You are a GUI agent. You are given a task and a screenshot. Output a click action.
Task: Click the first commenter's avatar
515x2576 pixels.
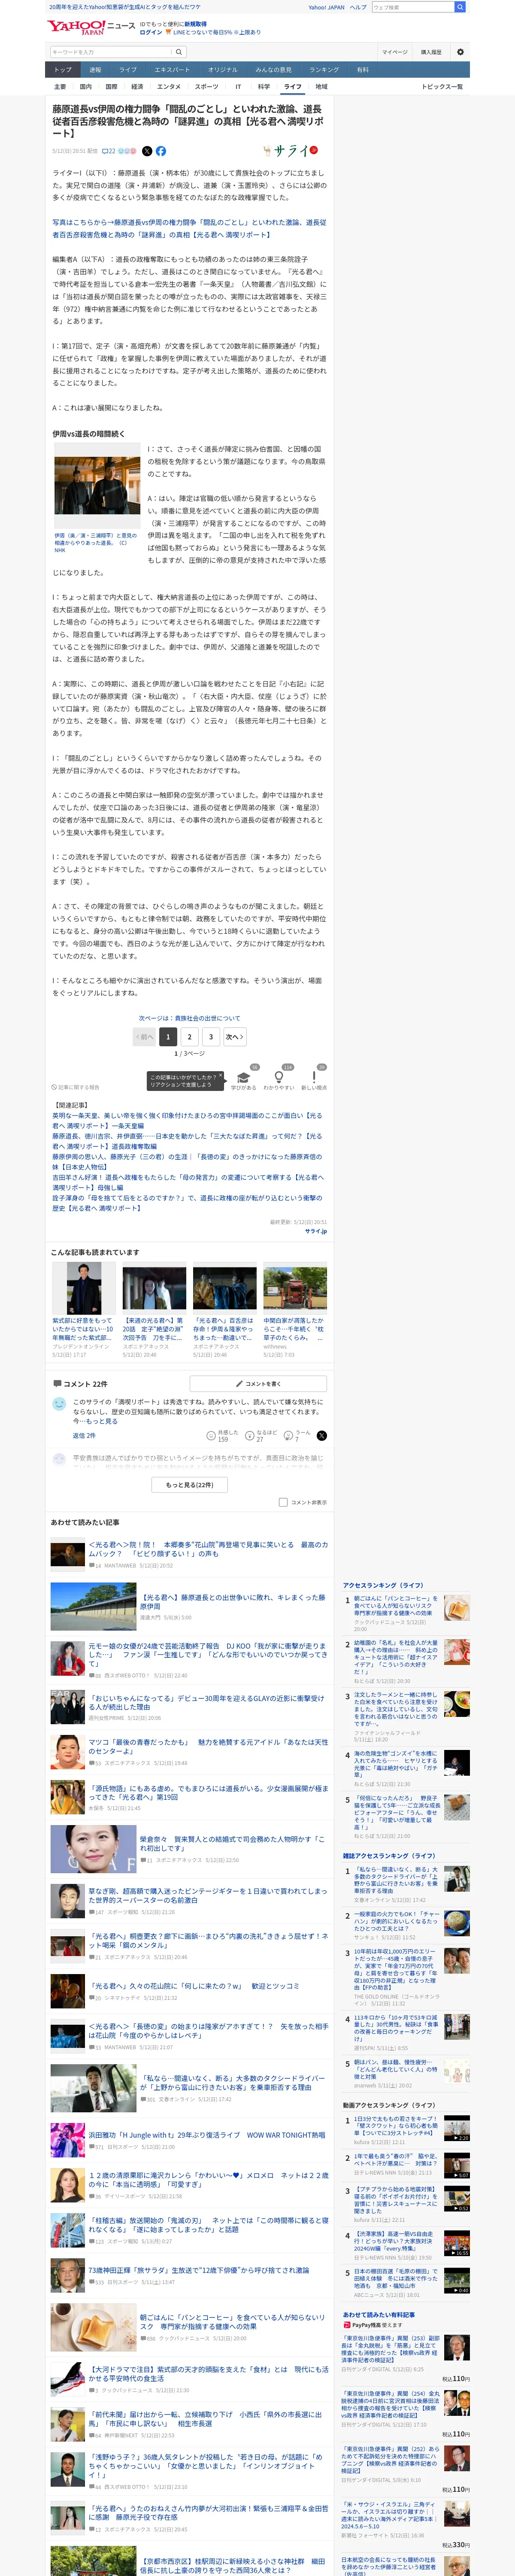tap(59, 1404)
